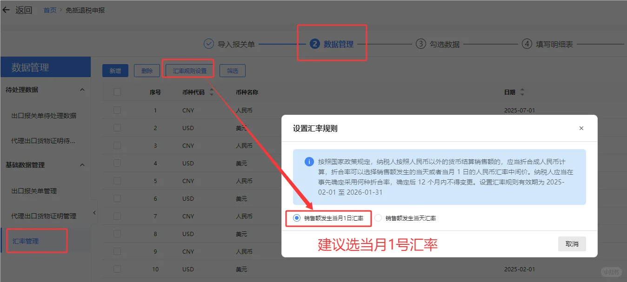Collapse the 待处理数据 section
This screenshot has width=627, height=282.
click(82, 90)
